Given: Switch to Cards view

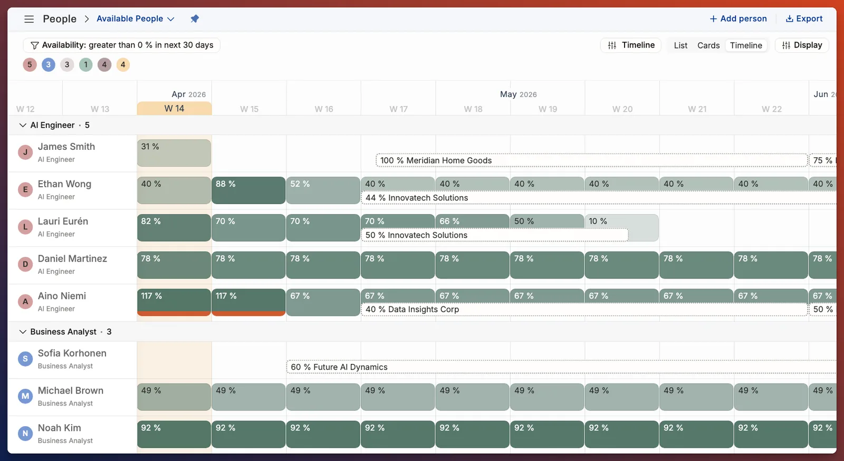Looking at the screenshot, I should click(x=708, y=45).
